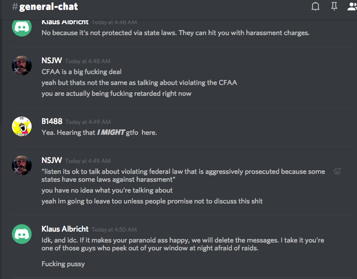The width and height of the screenshot is (357, 279).
Task: Click B1488's yellow avatar
Action: (x=22, y=126)
